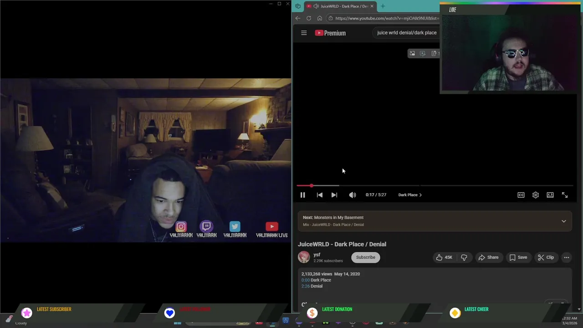Click the first video overlay toolbar icon

coord(412,53)
